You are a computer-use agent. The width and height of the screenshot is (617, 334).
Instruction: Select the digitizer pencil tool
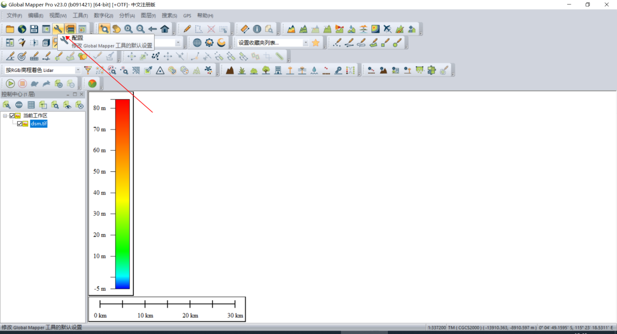click(187, 29)
